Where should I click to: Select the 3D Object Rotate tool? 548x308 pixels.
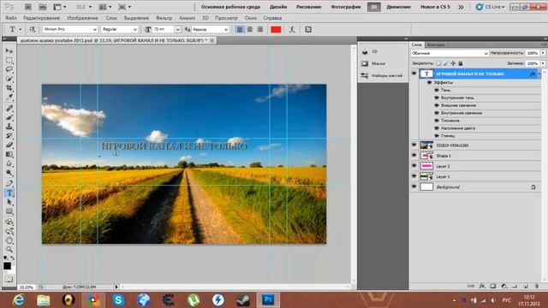9,222
